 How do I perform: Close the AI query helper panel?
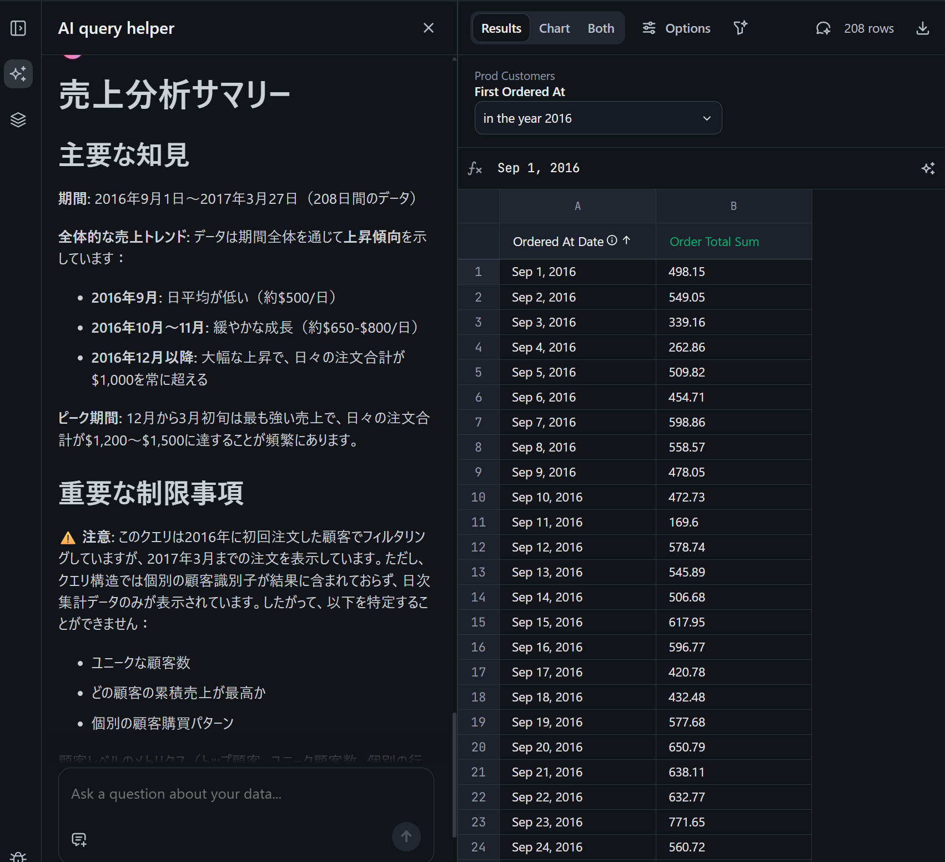pyautogui.click(x=428, y=28)
